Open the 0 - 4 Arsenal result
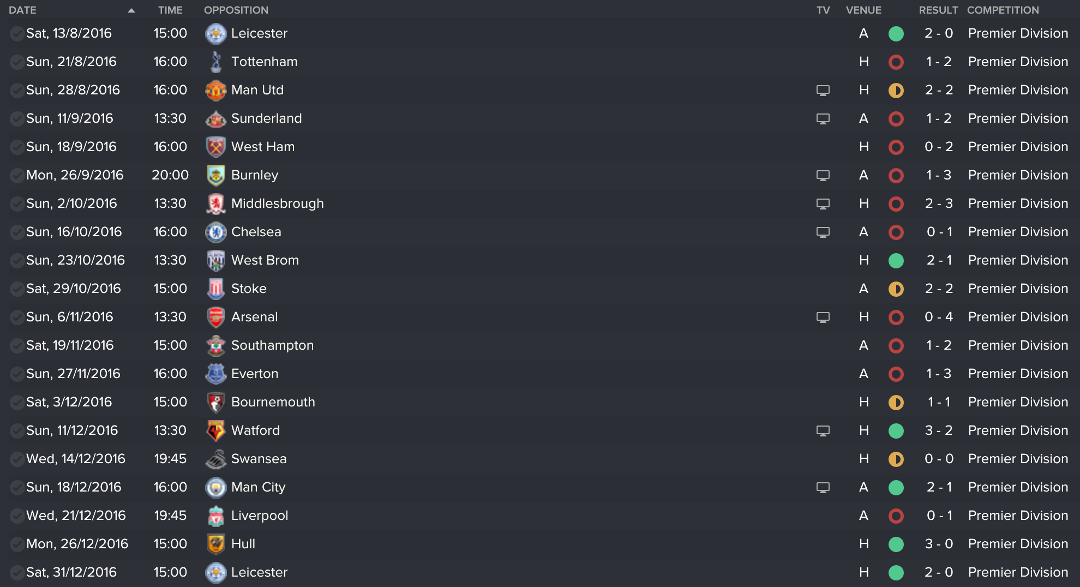This screenshot has height=587, width=1080. click(x=938, y=317)
